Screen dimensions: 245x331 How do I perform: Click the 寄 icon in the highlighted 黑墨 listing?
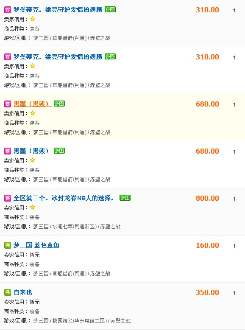[8, 104]
